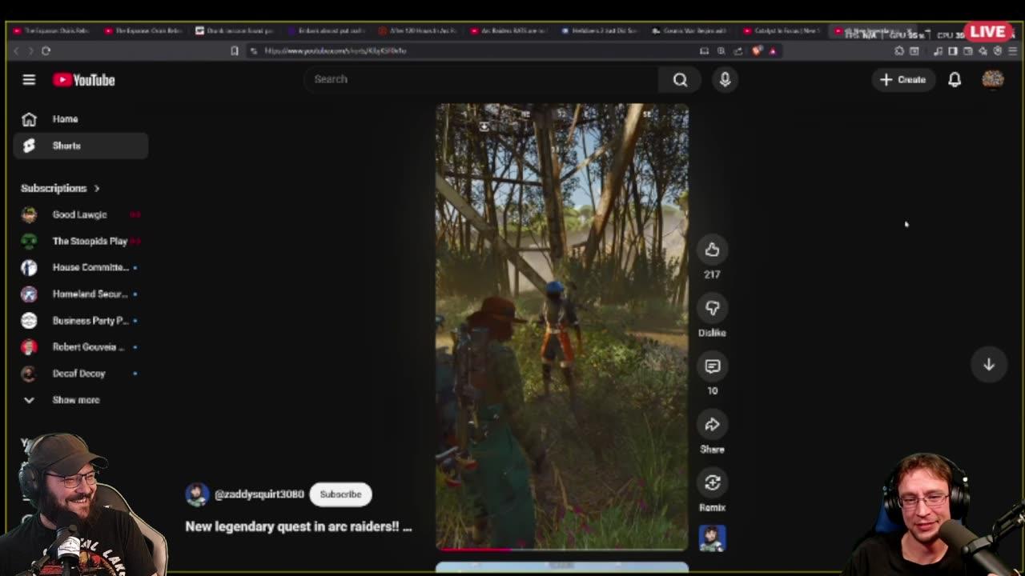Open the YouTube hamburger guide menu
Screen dimensions: 1025x576
pos(29,80)
